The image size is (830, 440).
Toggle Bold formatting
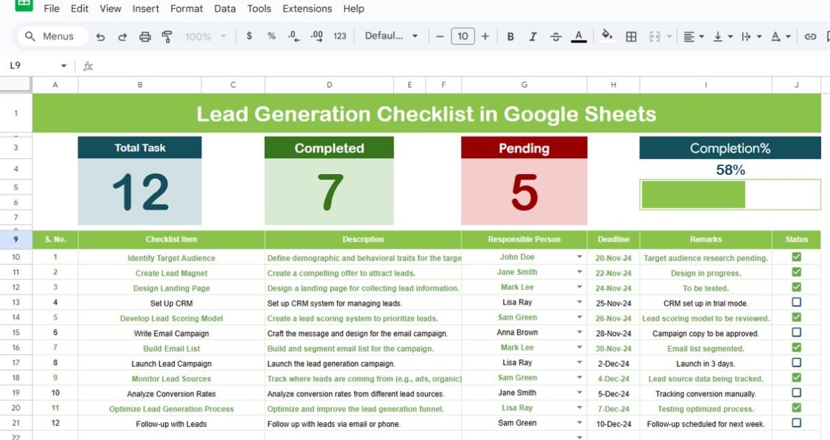point(510,37)
